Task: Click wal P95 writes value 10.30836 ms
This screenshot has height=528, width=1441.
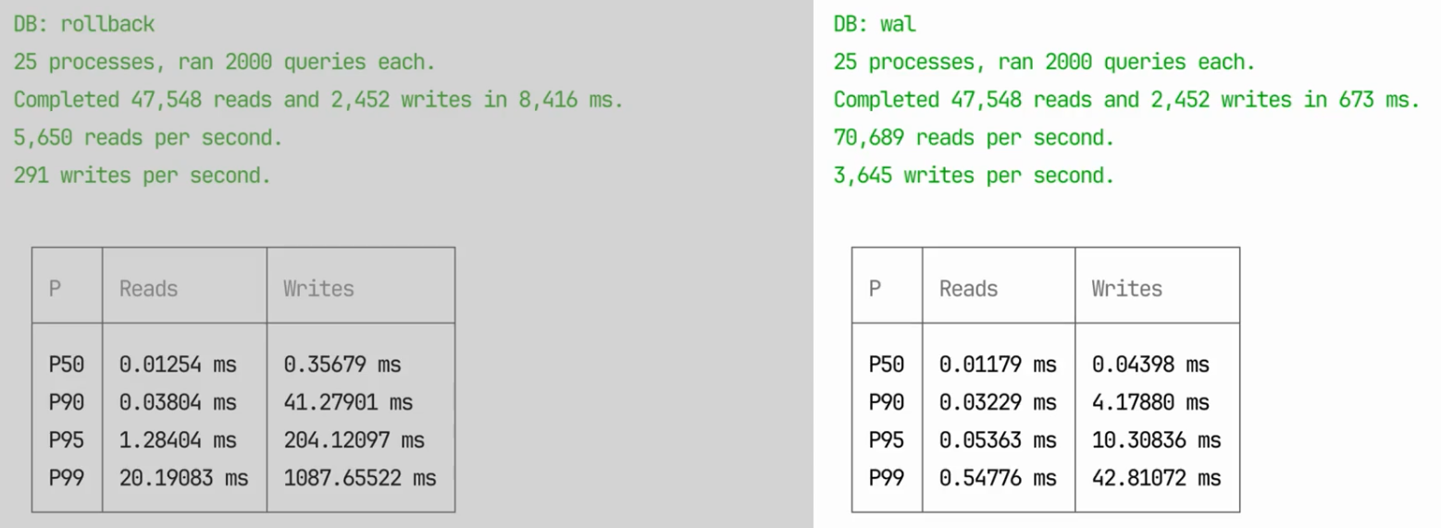Action: point(1156,440)
